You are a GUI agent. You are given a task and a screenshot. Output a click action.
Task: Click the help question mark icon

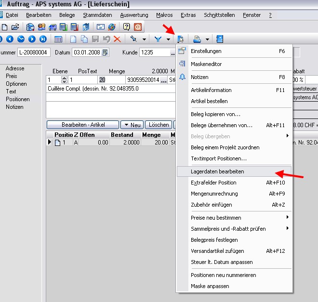[126, 27]
